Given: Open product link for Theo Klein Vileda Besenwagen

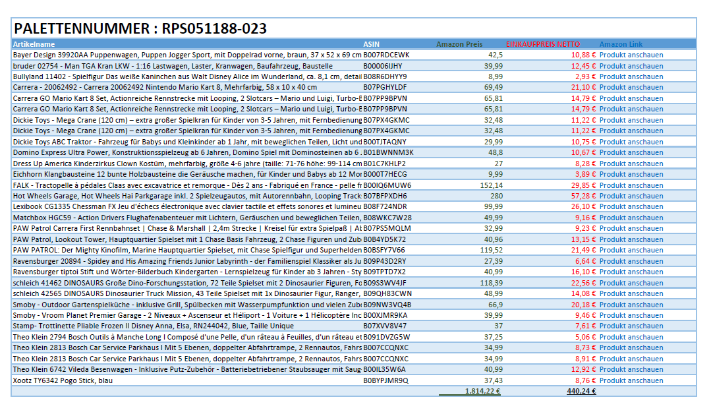Looking at the screenshot, I should click(x=631, y=369).
